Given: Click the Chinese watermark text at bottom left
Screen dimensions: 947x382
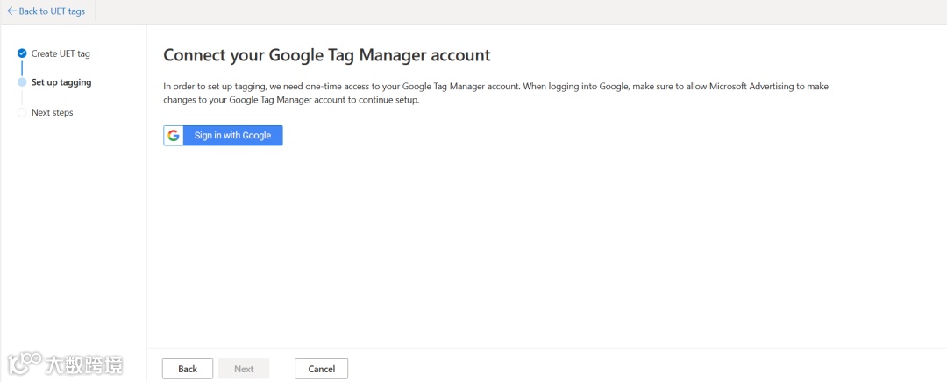Looking at the screenshot, I should 84,364.
